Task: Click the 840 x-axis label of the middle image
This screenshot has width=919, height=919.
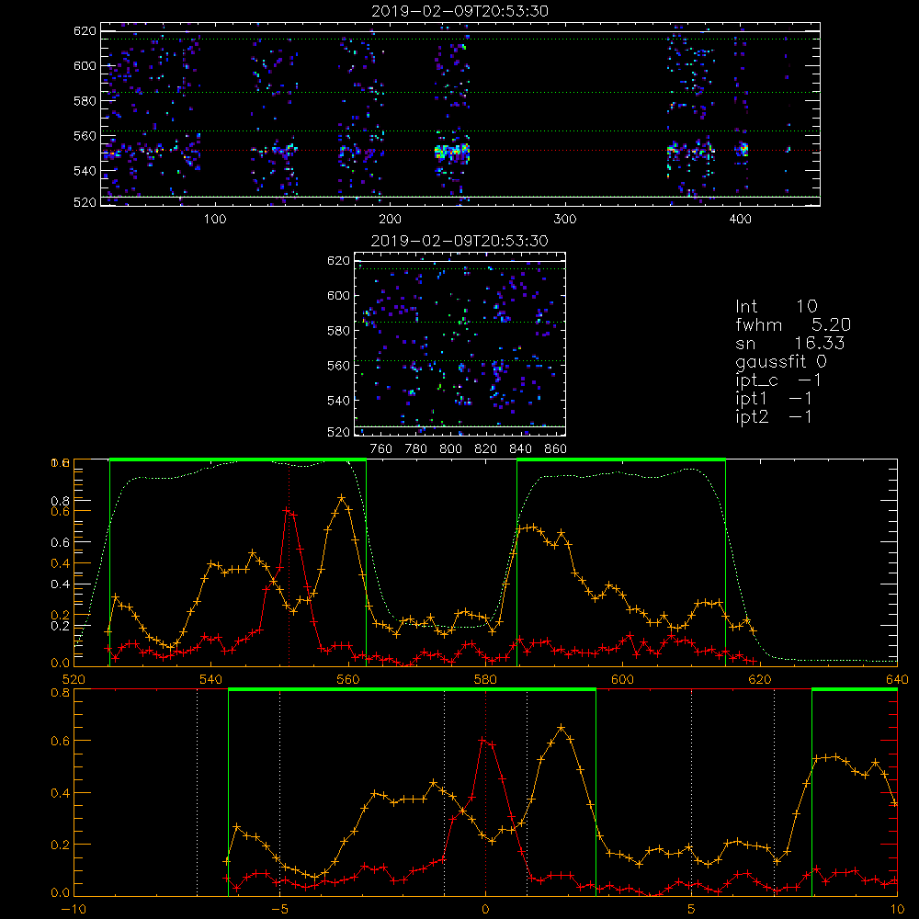Action: click(x=520, y=449)
